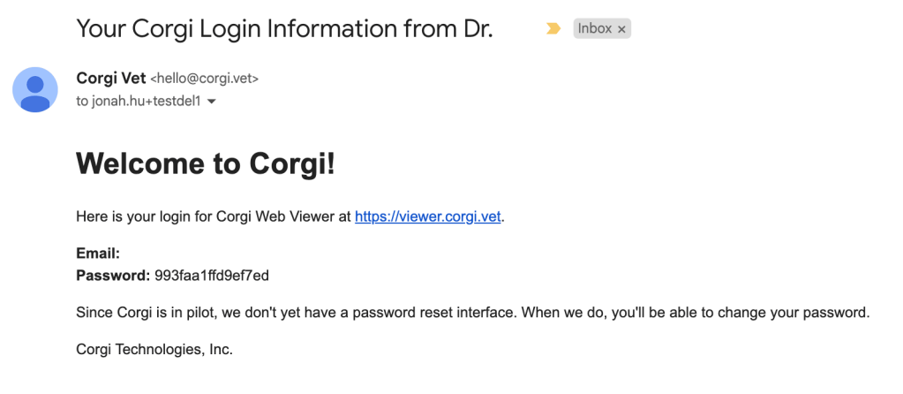Click the Inbox label chip
This screenshot has width=903, height=394.
coord(594,29)
